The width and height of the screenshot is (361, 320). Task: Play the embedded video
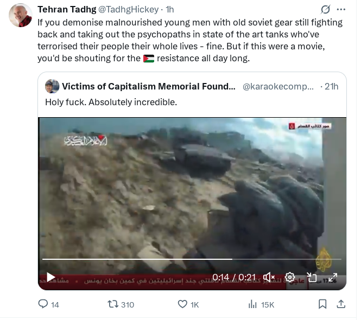[51, 277]
